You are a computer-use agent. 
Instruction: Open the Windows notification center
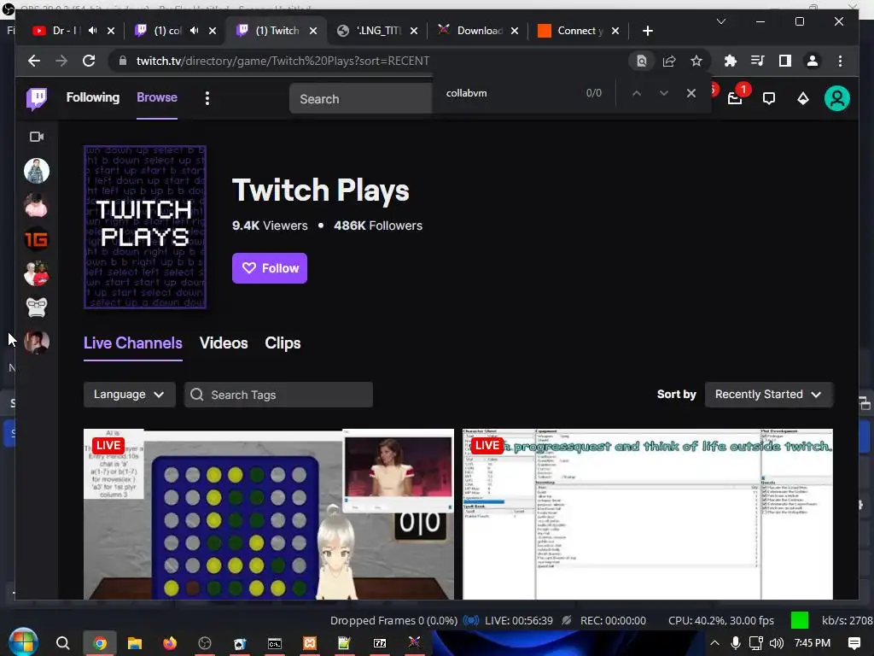click(x=854, y=643)
